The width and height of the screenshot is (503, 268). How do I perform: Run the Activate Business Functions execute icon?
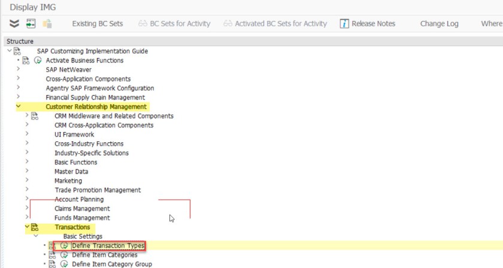38,60
